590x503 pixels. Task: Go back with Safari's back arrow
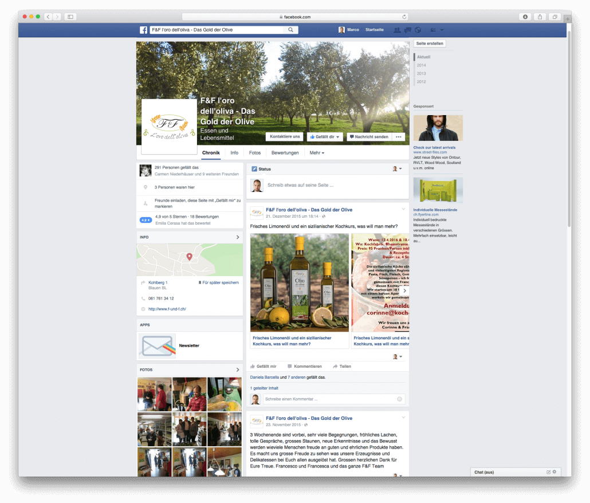coord(48,17)
